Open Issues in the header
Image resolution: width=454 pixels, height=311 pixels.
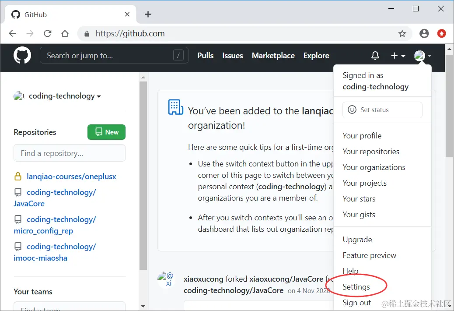pyautogui.click(x=233, y=55)
